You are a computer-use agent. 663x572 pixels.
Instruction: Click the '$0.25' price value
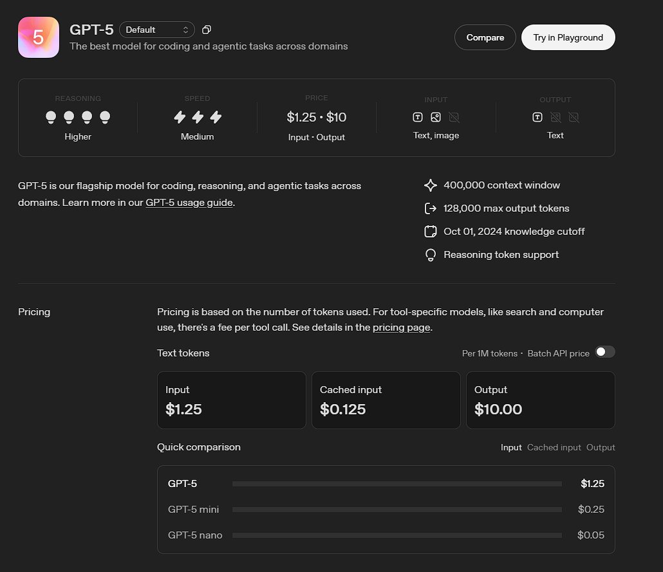click(x=591, y=510)
